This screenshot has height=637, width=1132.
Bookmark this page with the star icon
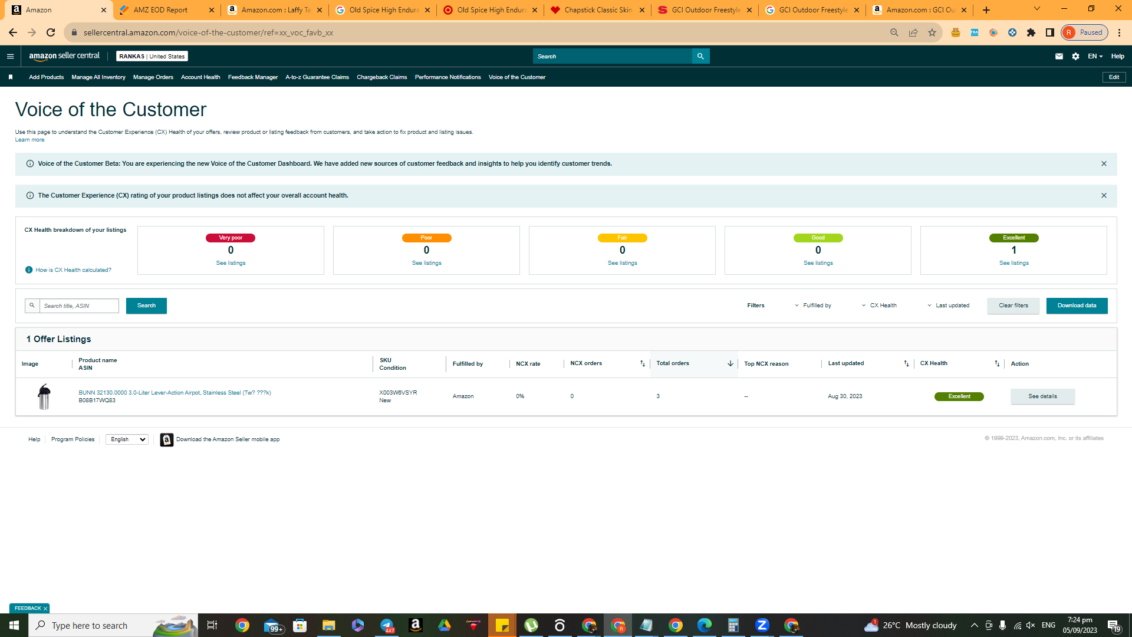[932, 32]
